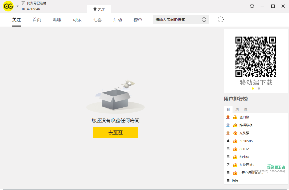
Task: Click the 去逛逛 yellow button
Action: (115, 132)
